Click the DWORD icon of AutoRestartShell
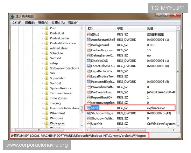The image size is (191, 153). 88,40
